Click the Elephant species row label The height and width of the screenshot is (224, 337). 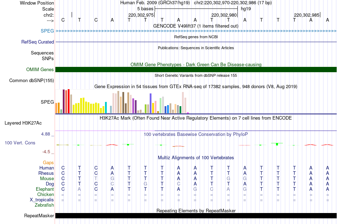point(45,189)
